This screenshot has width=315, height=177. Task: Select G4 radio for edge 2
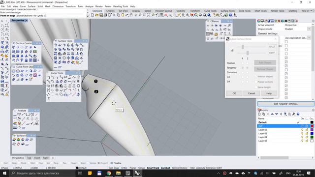(247, 82)
